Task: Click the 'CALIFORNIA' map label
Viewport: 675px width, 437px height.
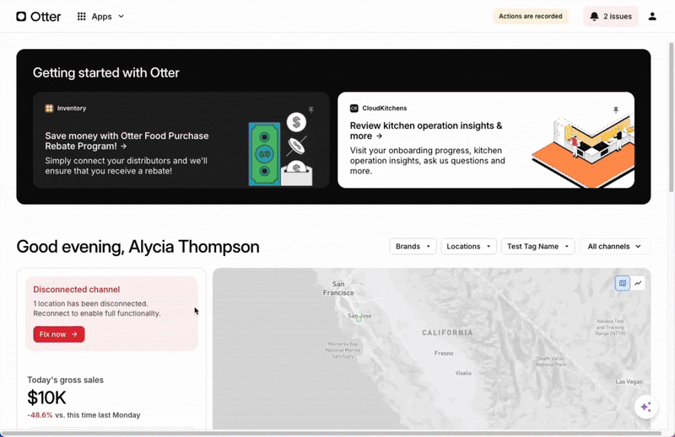Action: pyautogui.click(x=447, y=333)
